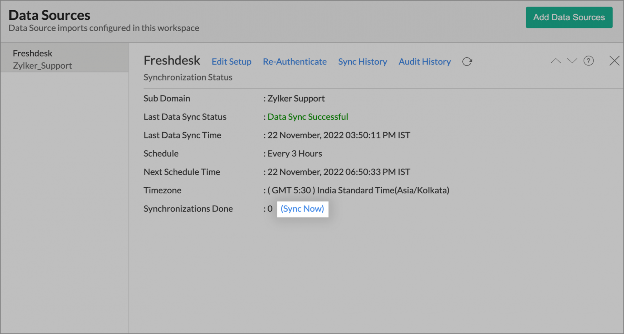
Task: Click the Re-Authenticate link
Action: coord(295,61)
